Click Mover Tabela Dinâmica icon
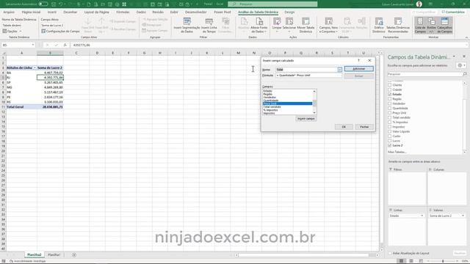 point(305,21)
